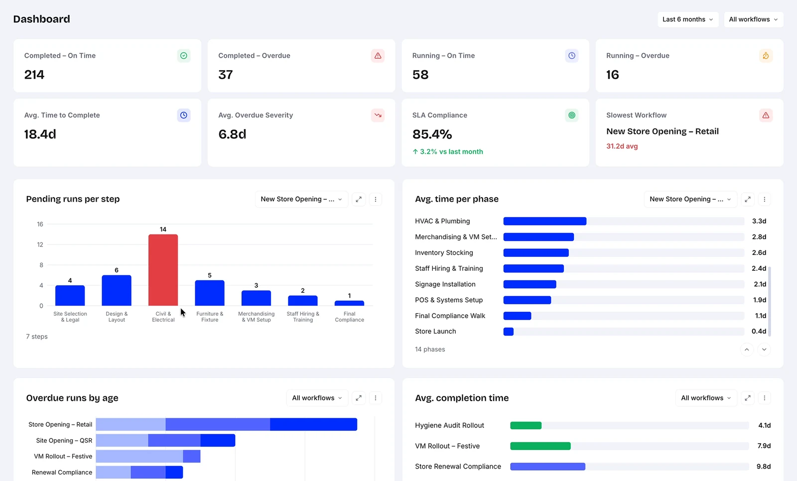The height and width of the screenshot is (481, 797).
Task: Expand the Avg. time per phase panel
Action: point(748,199)
